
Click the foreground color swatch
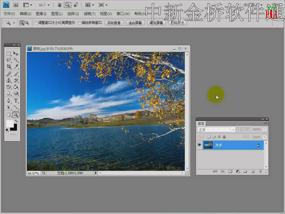pos(10,124)
